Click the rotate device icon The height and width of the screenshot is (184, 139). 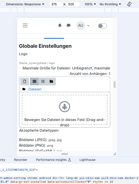pyautogui.click(x=129, y=4)
